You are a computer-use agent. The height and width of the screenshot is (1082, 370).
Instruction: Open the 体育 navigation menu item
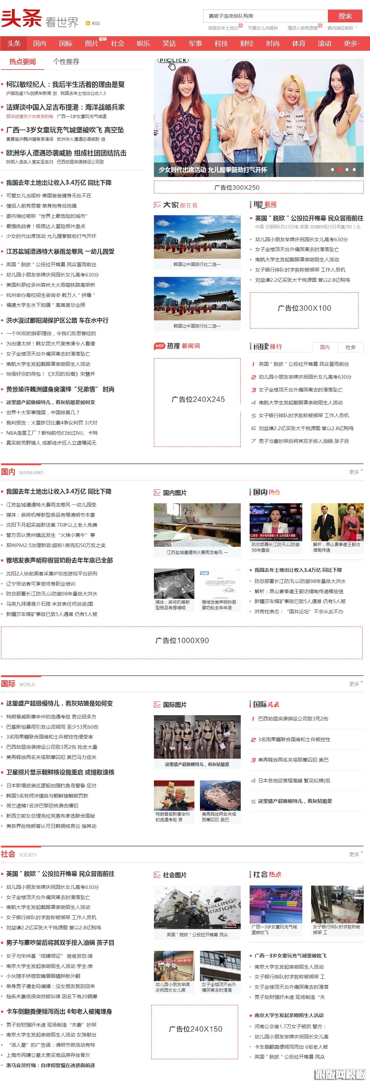click(299, 43)
